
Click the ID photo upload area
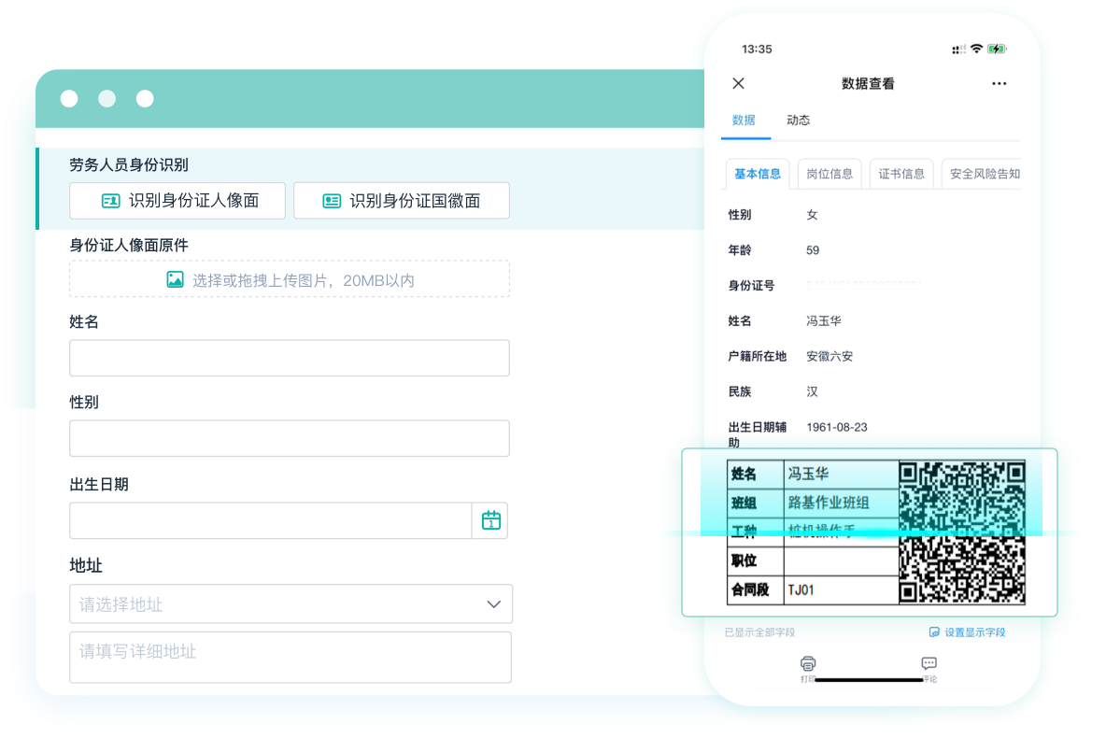click(290, 279)
